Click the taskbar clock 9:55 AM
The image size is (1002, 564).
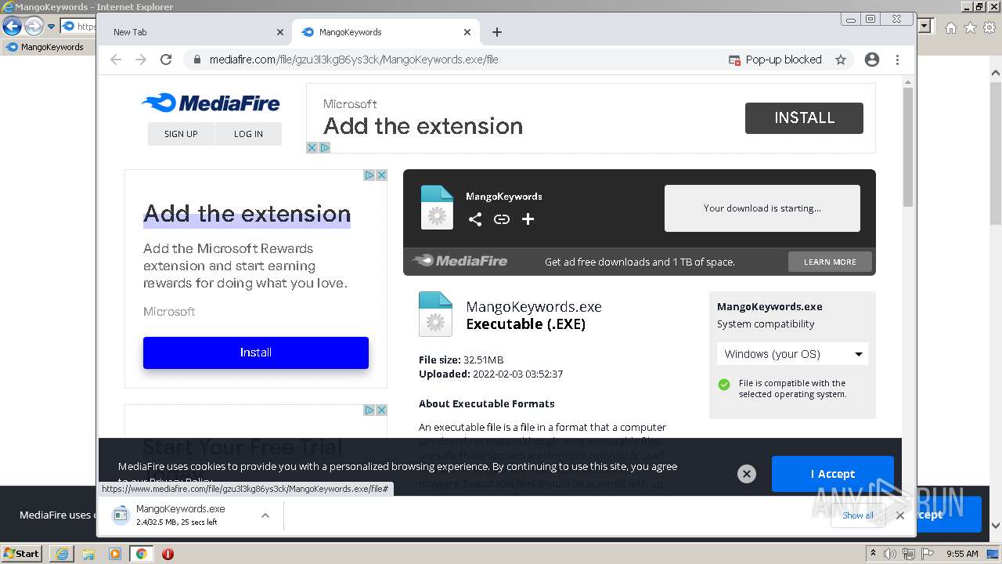pos(962,554)
